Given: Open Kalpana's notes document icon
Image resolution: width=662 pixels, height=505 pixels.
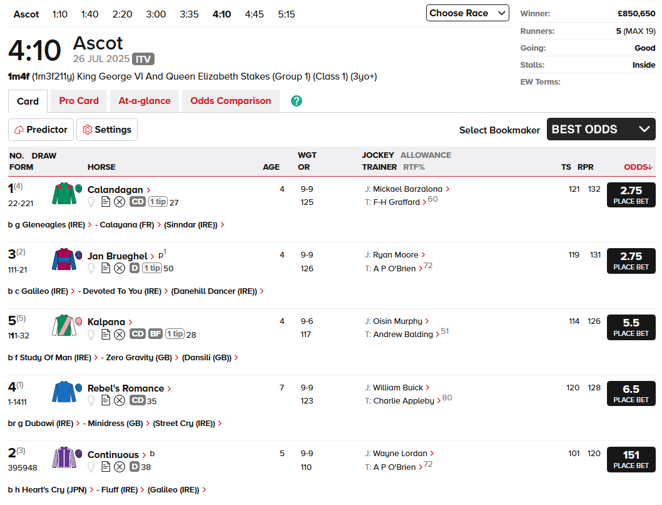Looking at the screenshot, I should point(106,335).
